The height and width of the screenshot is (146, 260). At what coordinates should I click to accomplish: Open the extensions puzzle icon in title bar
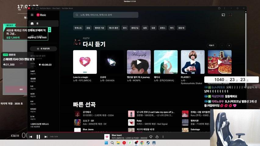pyautogui.click(x=219, y=8)
